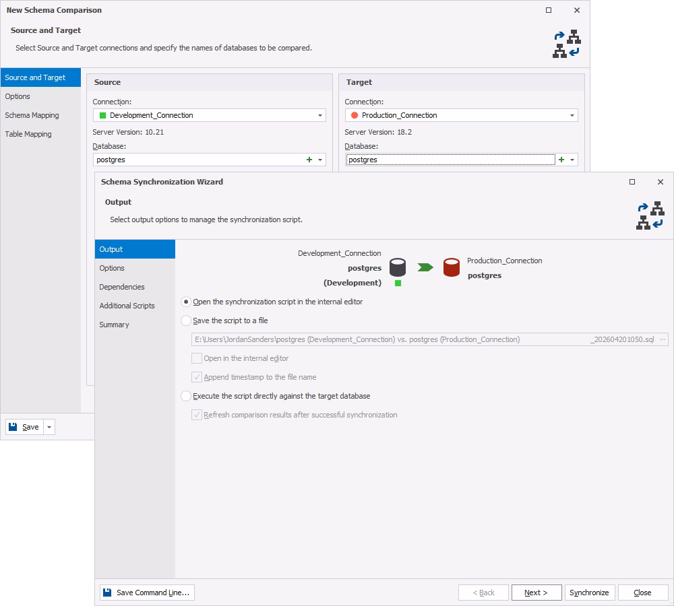Expand the Target Database dropdown arrow

click(572, 160)
